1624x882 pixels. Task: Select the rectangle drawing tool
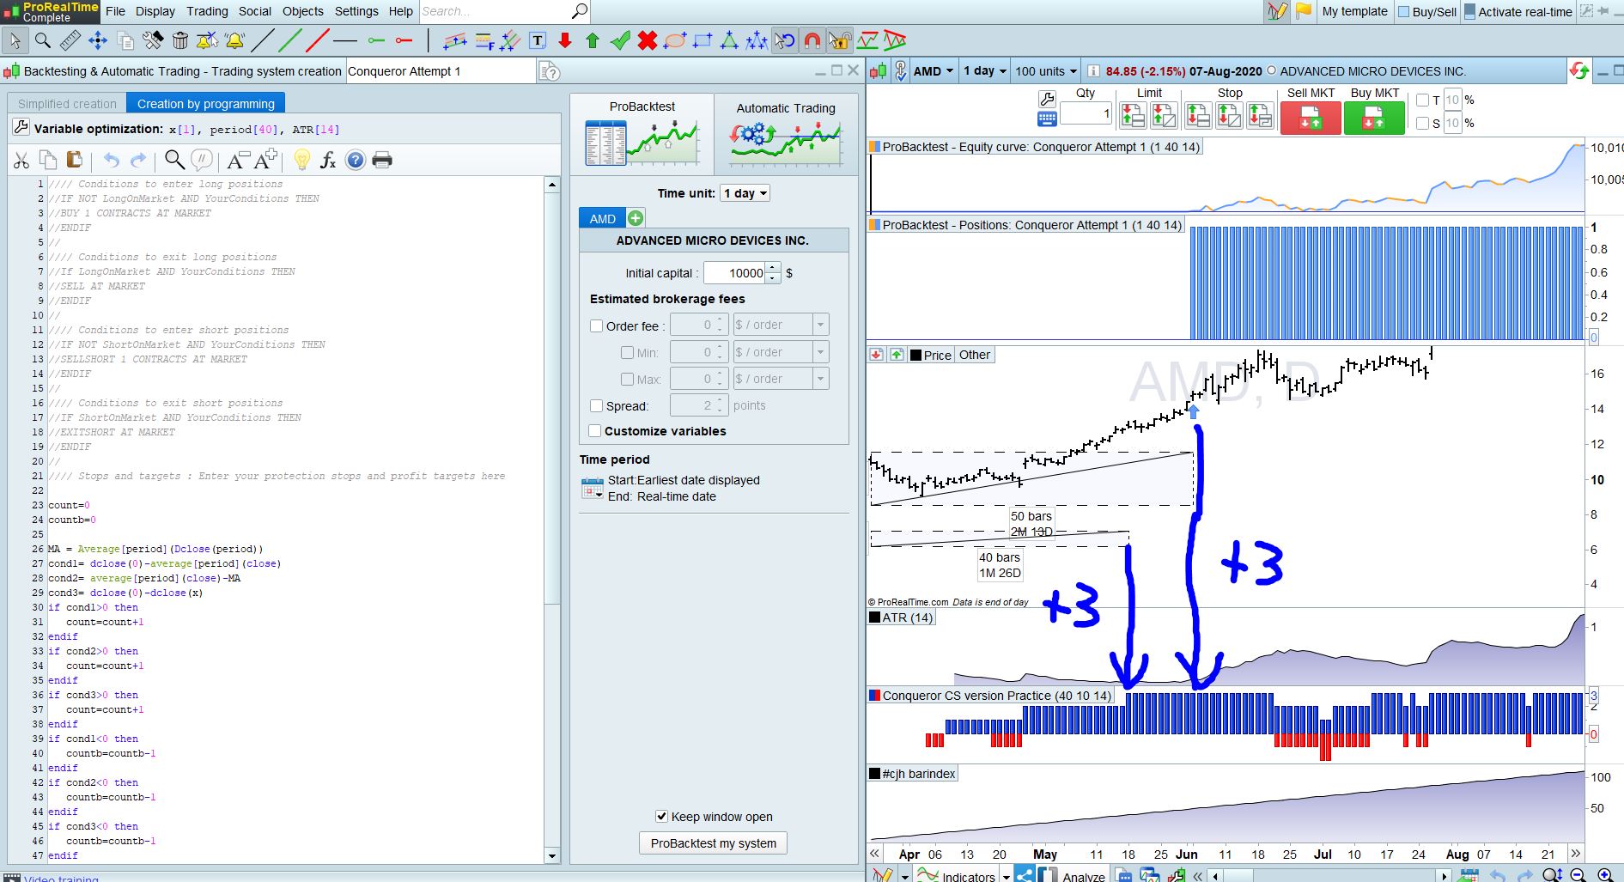(703, 40)
